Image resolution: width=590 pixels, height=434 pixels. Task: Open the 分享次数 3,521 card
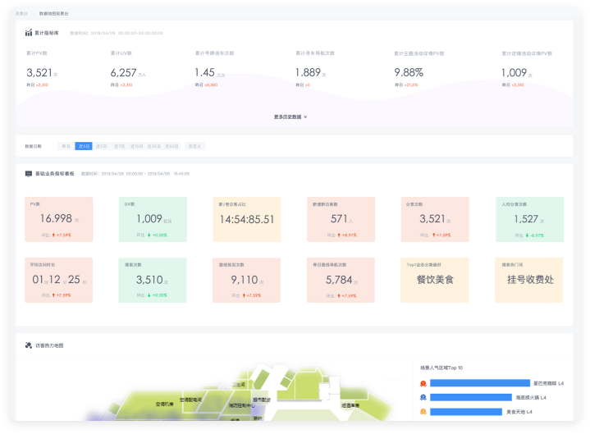[x=435, y=219]
